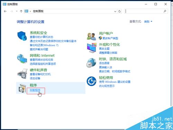Click 添加设备 link
Viewport: 173px width, 130px height.
[x=35, y=78]
